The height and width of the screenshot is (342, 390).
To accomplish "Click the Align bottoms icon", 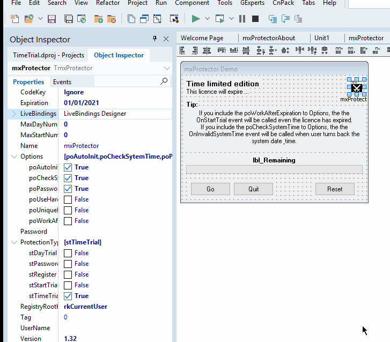I will (x=234, y=50).
